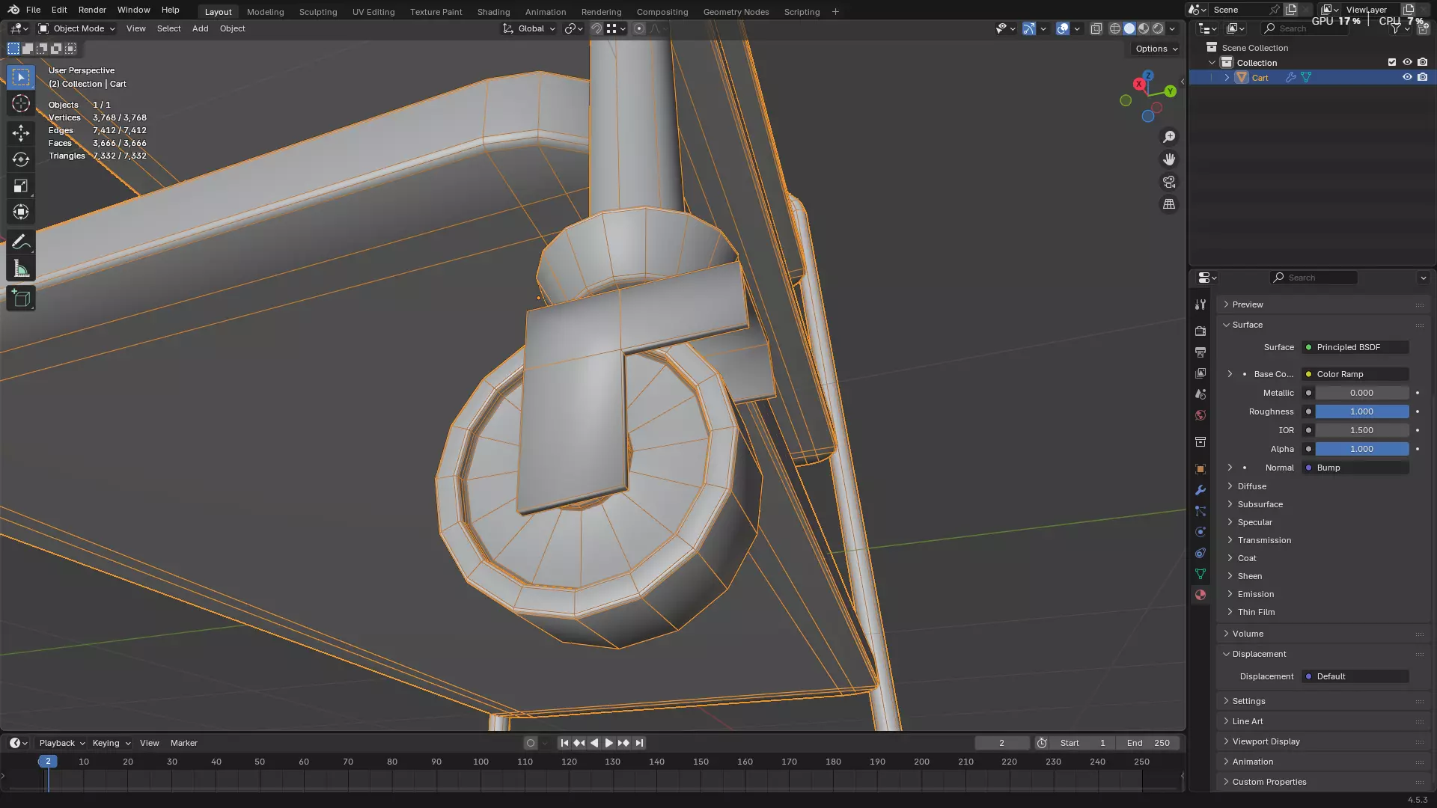This screenshot has height=808, width=1437.
Task: Select the Move tool in toolbar
Action: click(21, 133)
